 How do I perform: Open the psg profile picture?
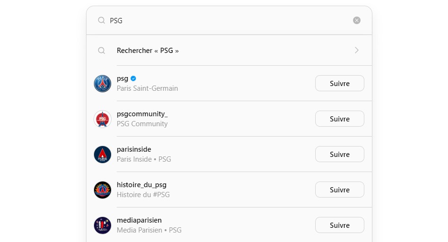pos(103,84)
